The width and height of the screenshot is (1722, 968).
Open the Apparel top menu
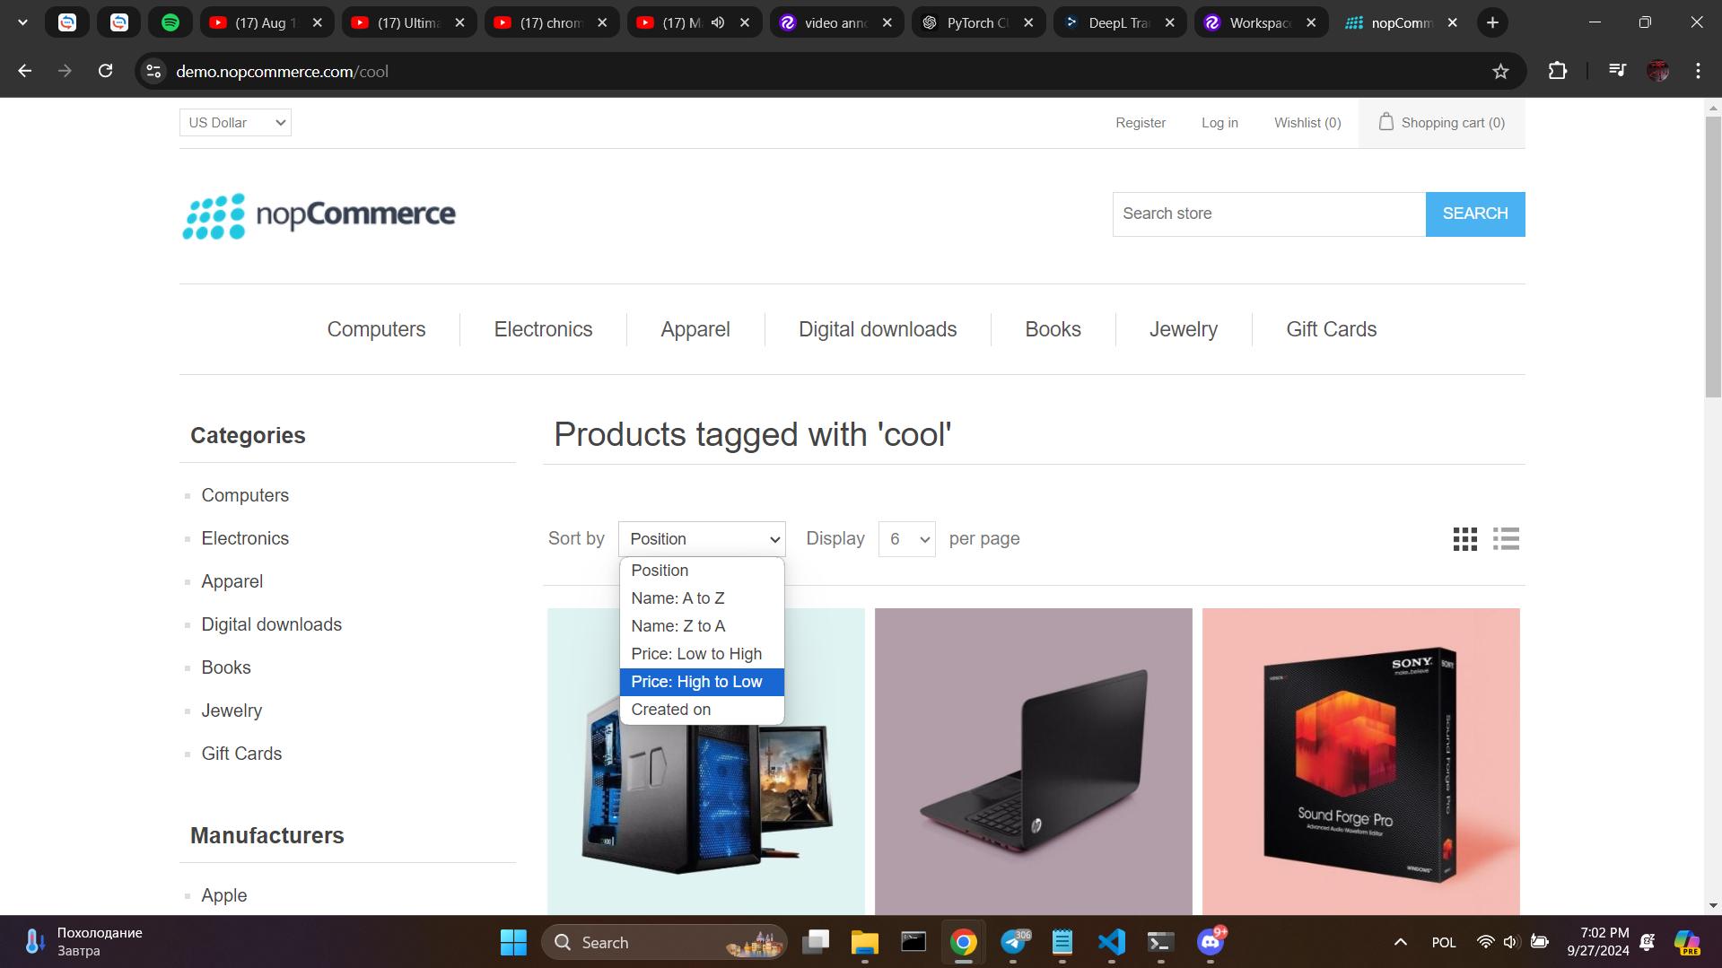[x=695, y=329]
